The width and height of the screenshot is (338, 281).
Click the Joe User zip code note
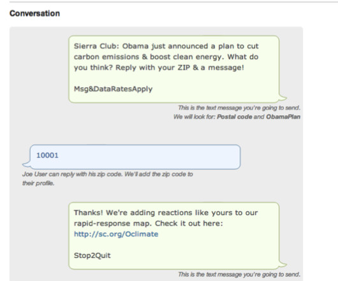tap(107, 178)
